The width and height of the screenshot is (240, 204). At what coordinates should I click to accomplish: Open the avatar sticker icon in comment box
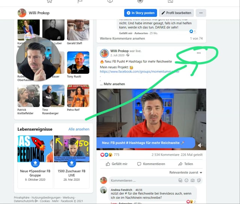pos(180,180)
